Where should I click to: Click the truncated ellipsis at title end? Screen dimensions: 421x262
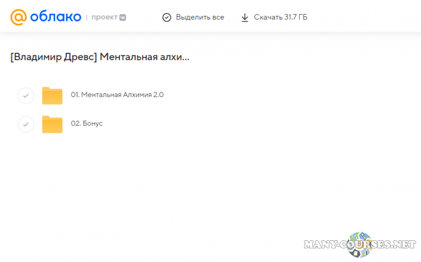point(185,58)
